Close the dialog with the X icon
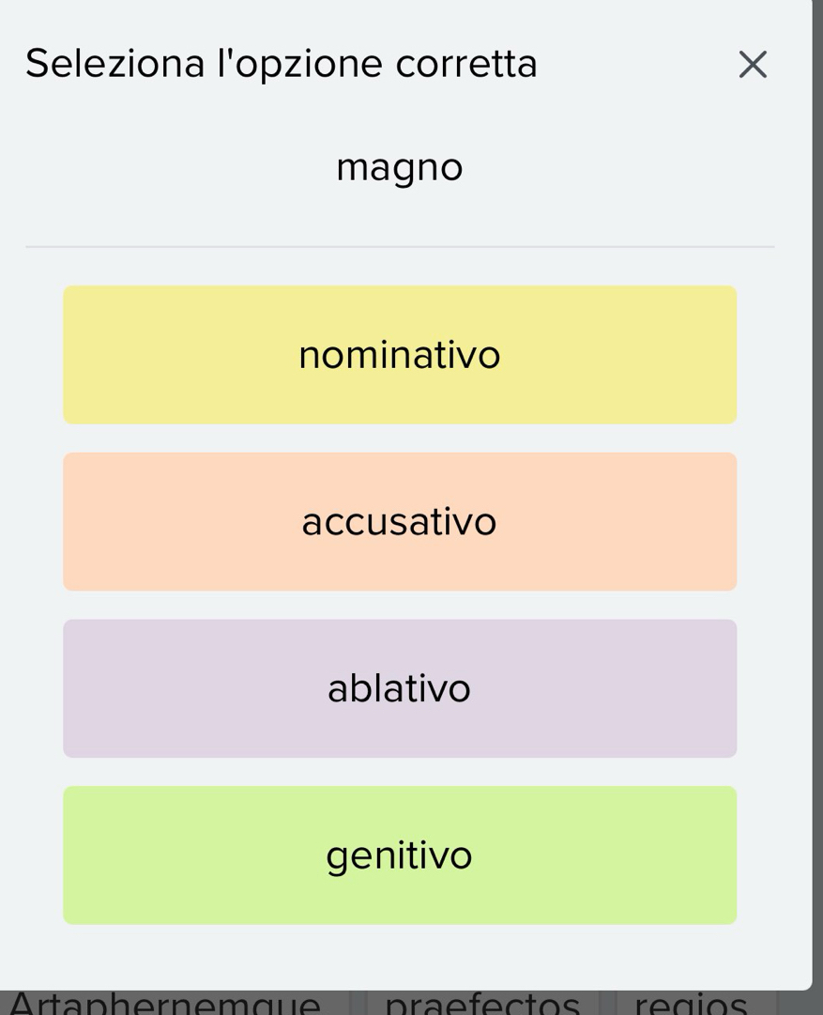This screenshot has width=823, height=1015. [753, 65]
